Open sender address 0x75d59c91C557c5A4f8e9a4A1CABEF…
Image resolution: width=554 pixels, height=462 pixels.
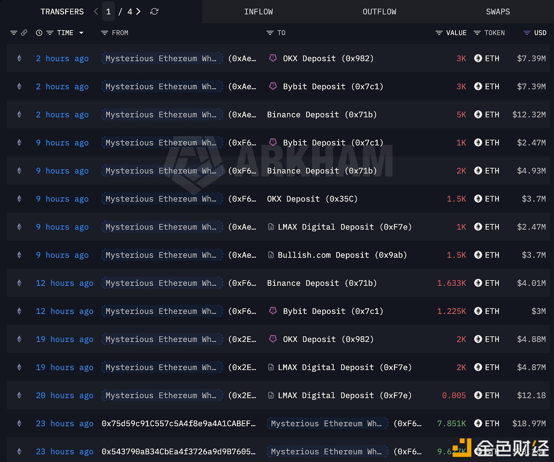point(178,424)
